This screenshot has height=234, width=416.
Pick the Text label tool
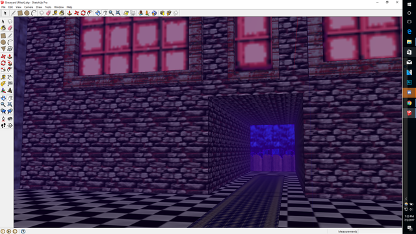[10, 84]
